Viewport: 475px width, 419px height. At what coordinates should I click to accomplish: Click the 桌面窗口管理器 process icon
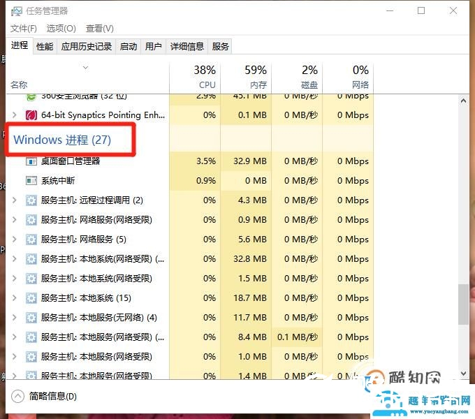pos(31,161)
